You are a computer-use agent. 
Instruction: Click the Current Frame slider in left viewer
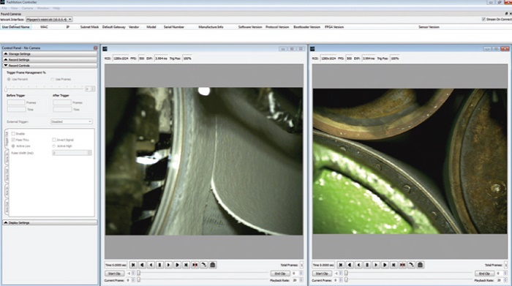coord(203,280)
